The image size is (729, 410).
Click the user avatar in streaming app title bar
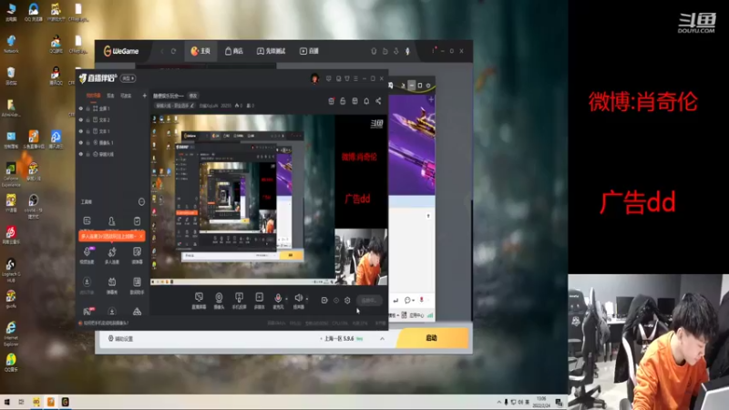click(314, 78)
